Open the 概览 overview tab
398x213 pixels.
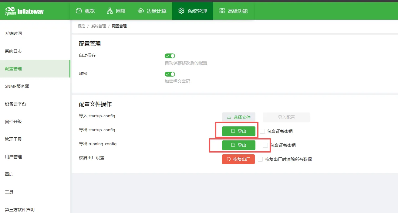[x=85, y=11]
